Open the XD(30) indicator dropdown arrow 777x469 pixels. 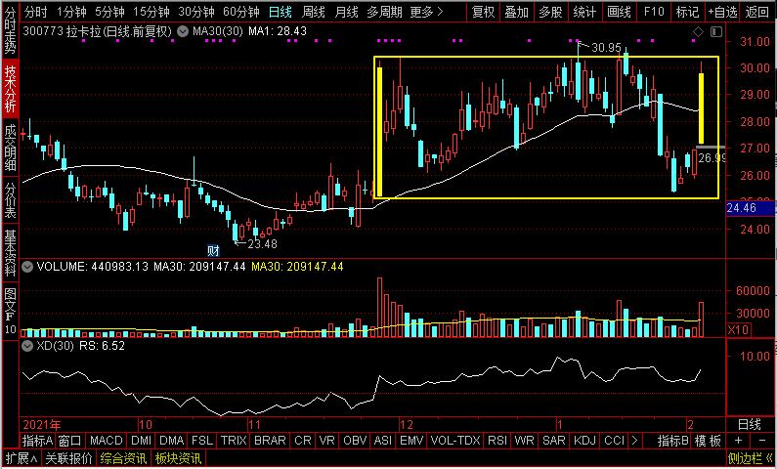click(x=27, y=346)
